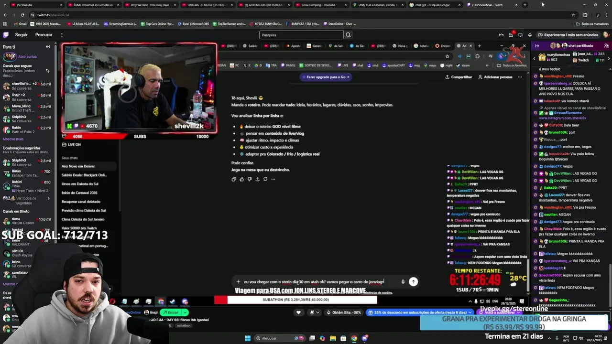Bookmark this page with the star

point(573,15)
